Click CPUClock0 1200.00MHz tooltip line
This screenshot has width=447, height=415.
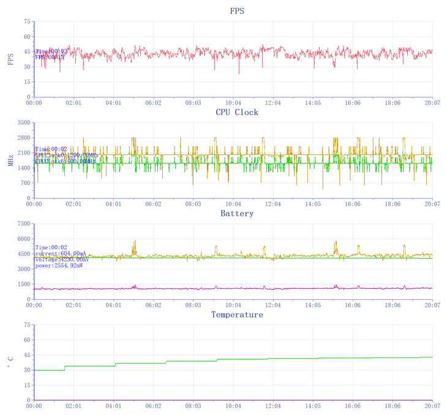coord(66,155)
